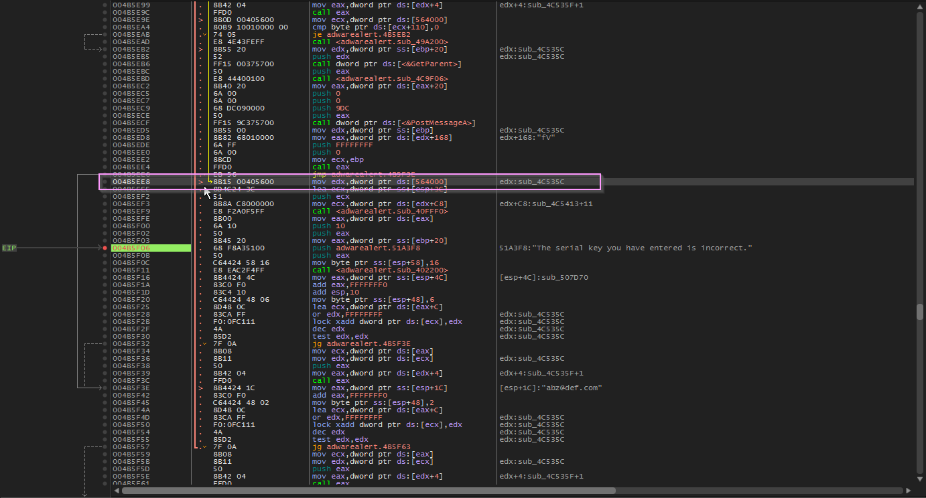This screenshot has width=926, height=498.
Task: Click the jump marker at jg adwarealert.4B5F63 row
Action: point(206,446)
